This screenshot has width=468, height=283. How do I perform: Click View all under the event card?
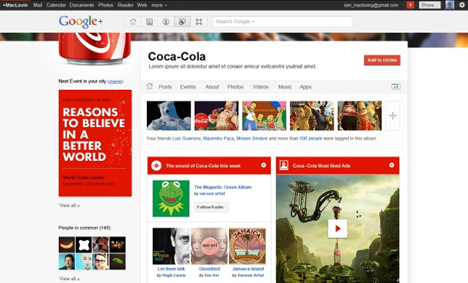pyautogui.click(x=69, y=205)
